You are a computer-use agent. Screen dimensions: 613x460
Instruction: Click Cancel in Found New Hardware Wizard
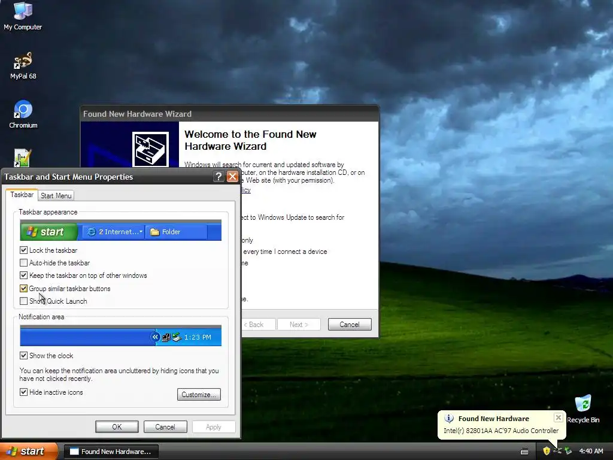point(350,324)
